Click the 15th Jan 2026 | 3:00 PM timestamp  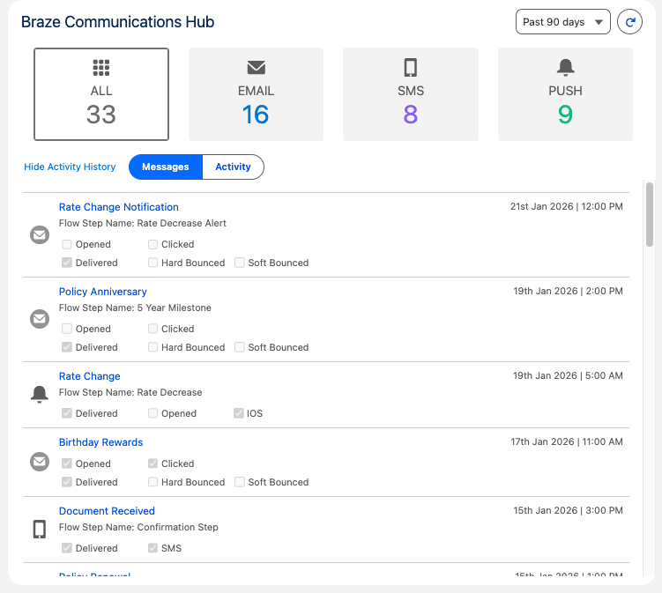click(568, 510)
